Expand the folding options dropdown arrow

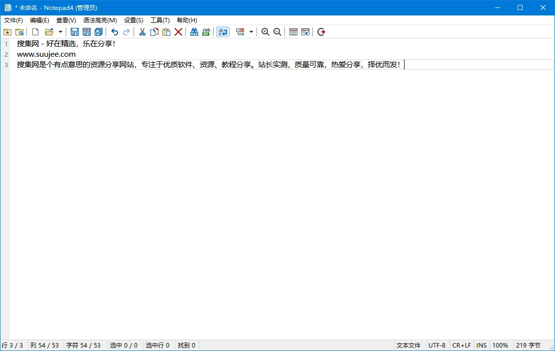[251, 32]
